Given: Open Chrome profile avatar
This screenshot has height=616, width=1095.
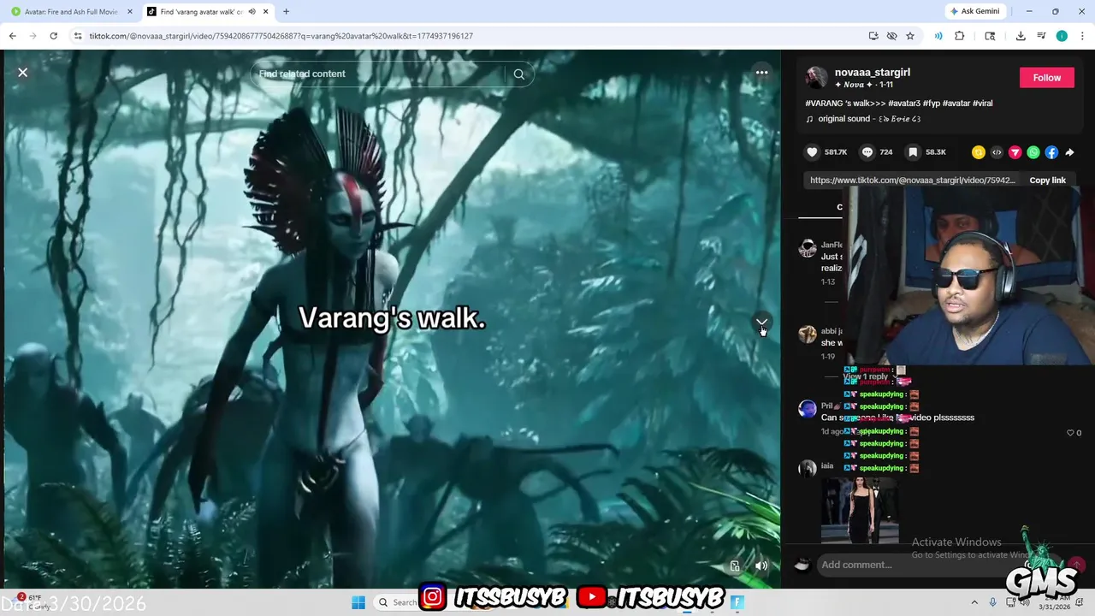Looking at the screenshot, I should coord(1062,36).
